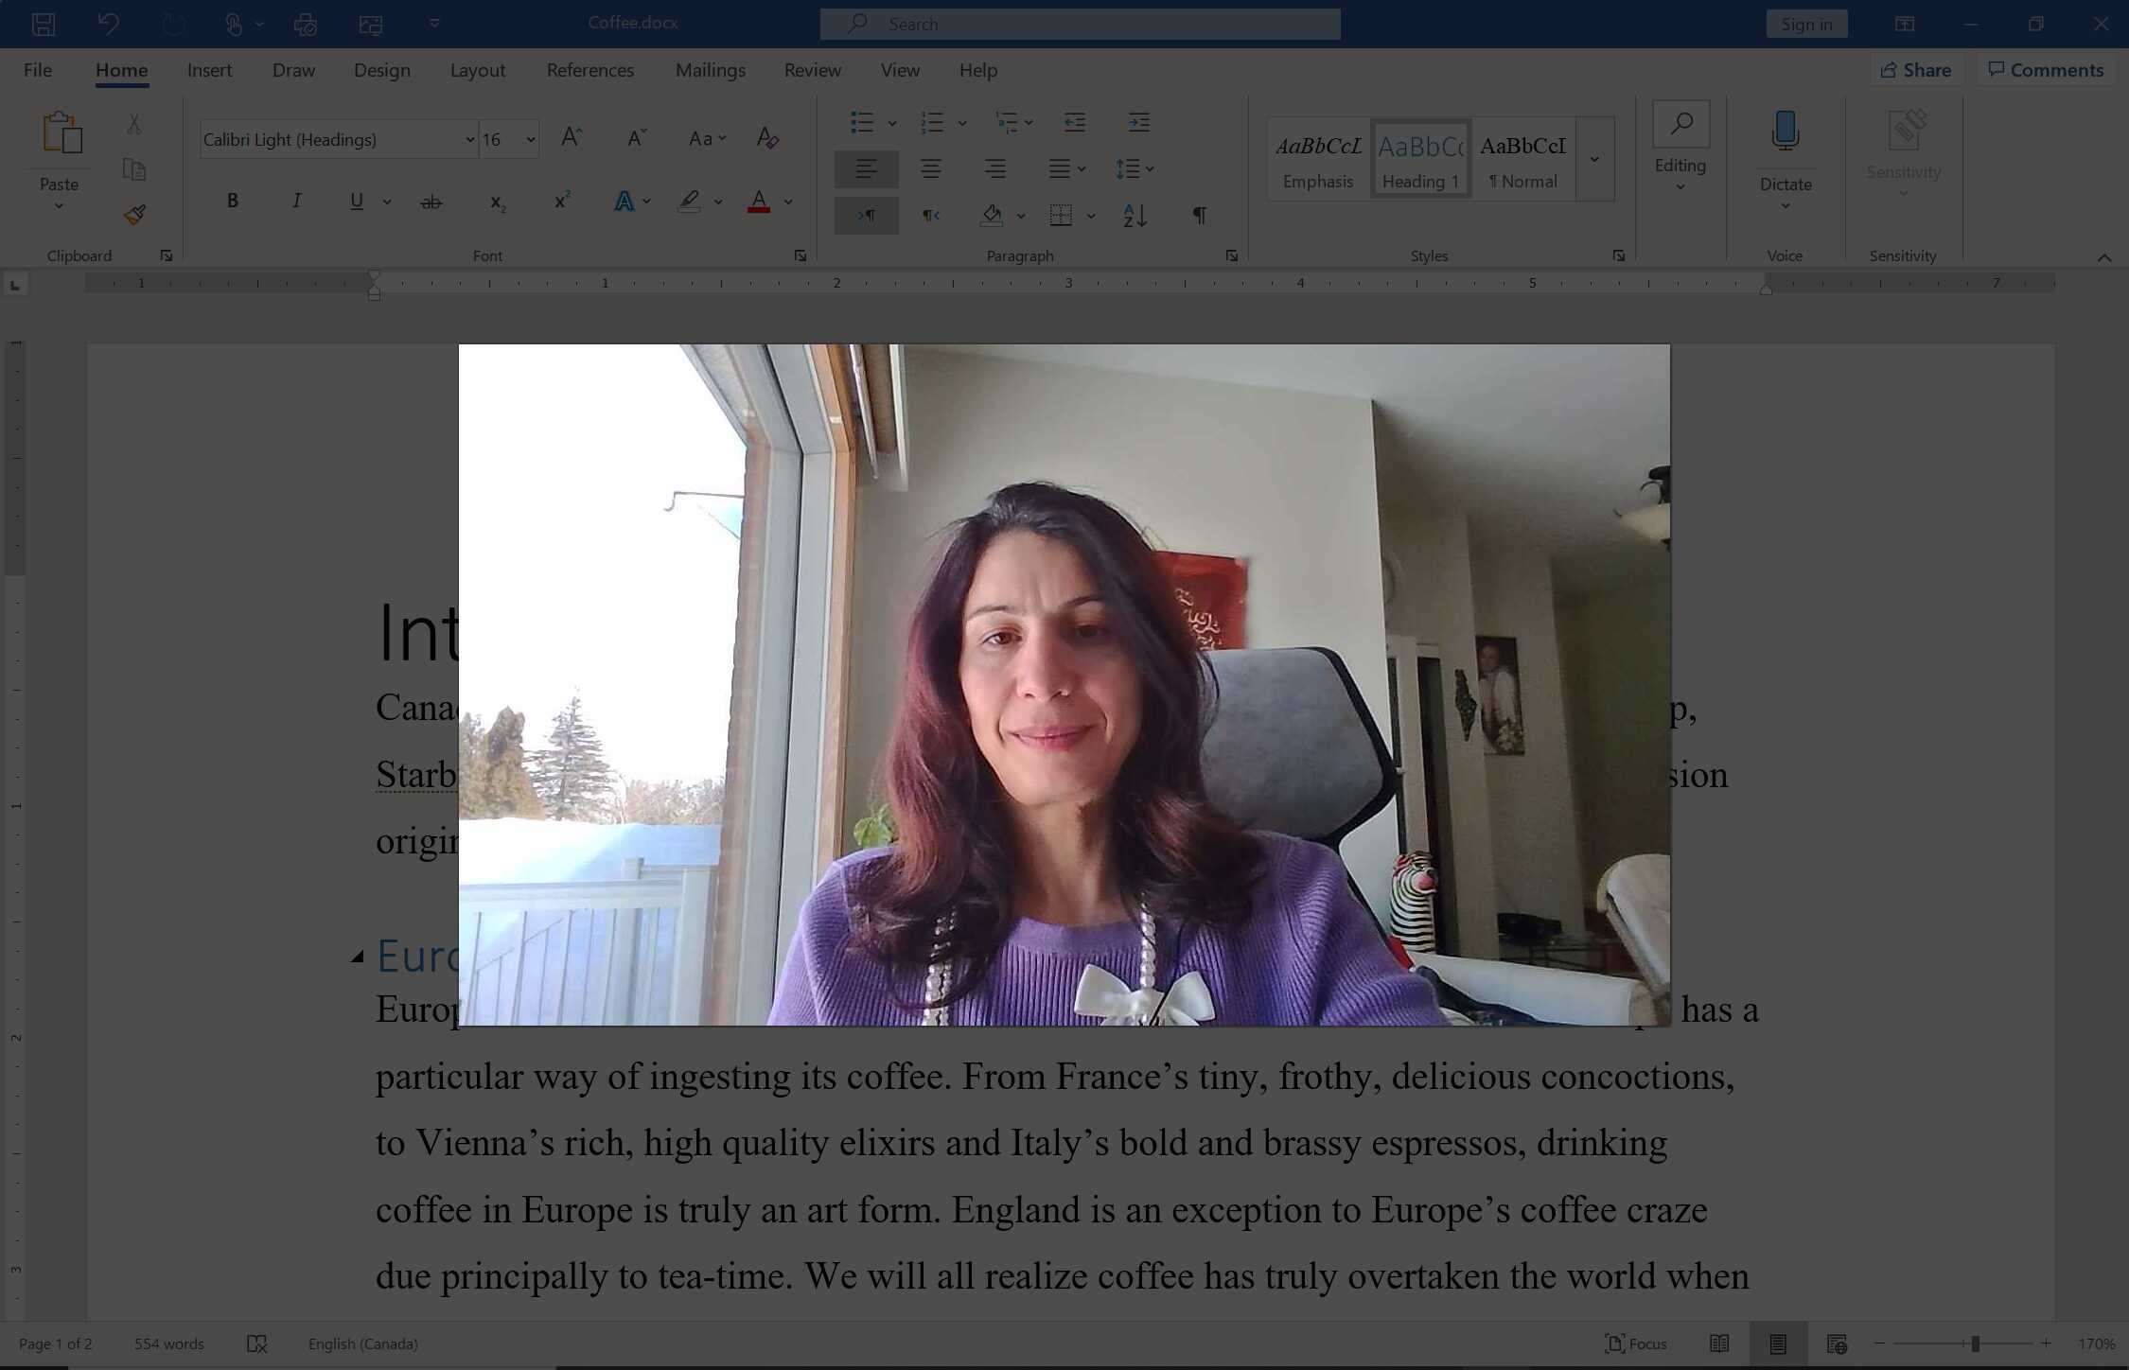Select the Format Painter tool
This screenshot has width=2129, height=1370.
point(134,215)
